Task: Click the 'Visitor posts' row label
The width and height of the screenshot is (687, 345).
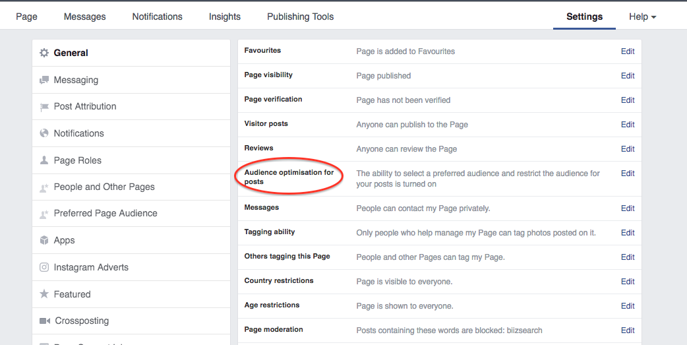Action: [x=266, y=123]
